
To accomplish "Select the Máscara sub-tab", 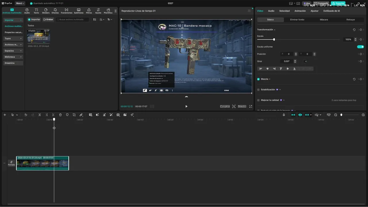I will [x=324, y=20].
